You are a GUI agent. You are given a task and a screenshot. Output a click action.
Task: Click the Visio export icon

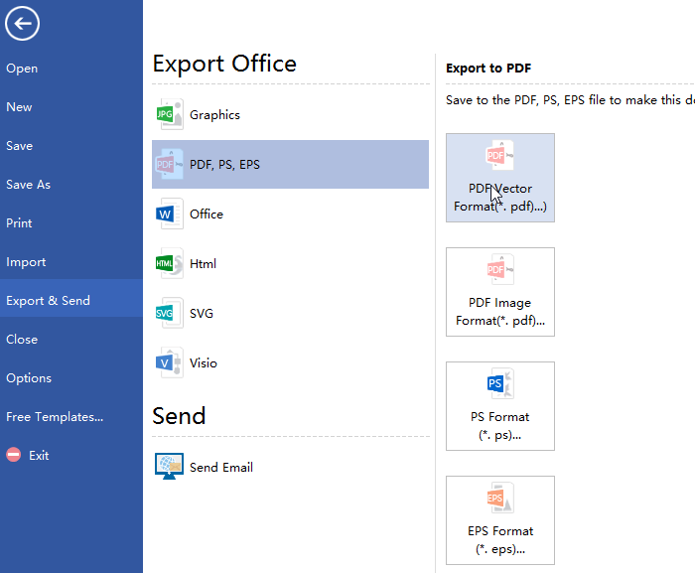[x=170, y=362]
